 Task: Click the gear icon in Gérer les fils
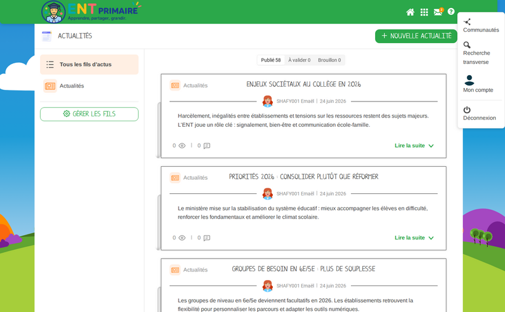point(67,114)
